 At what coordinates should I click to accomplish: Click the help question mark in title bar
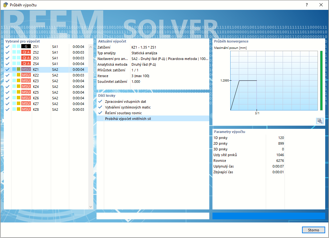[x=307, y=5]
